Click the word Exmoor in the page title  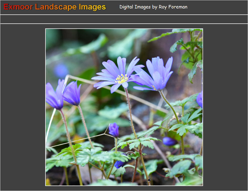pyautogui.click(x=18, y=7)
